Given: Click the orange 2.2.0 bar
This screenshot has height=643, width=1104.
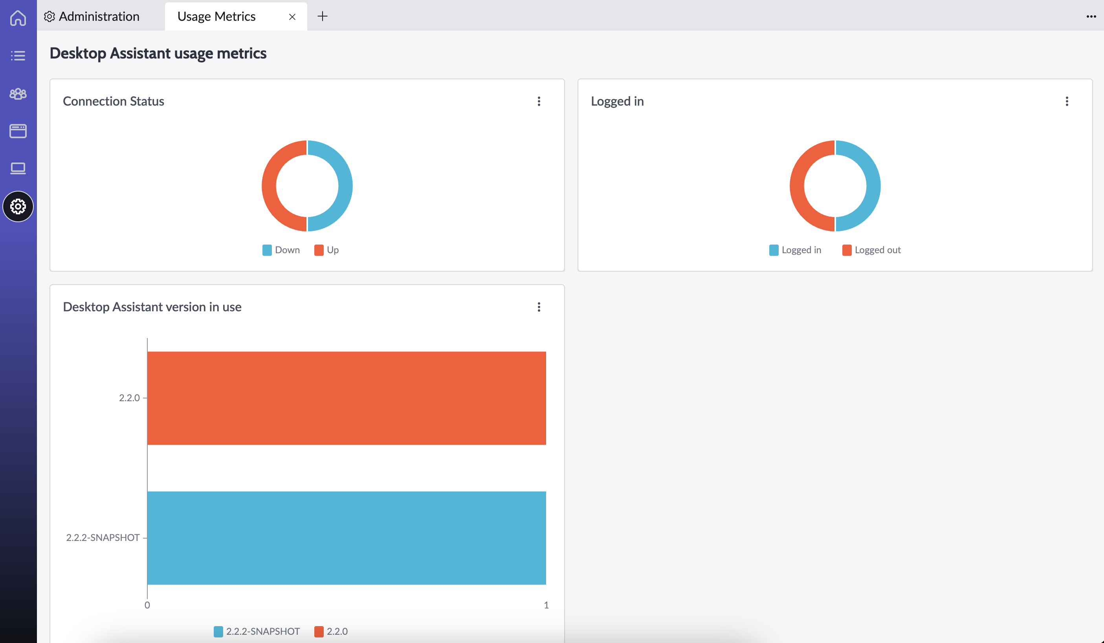Looking at the screenshot, I should 347,398.
